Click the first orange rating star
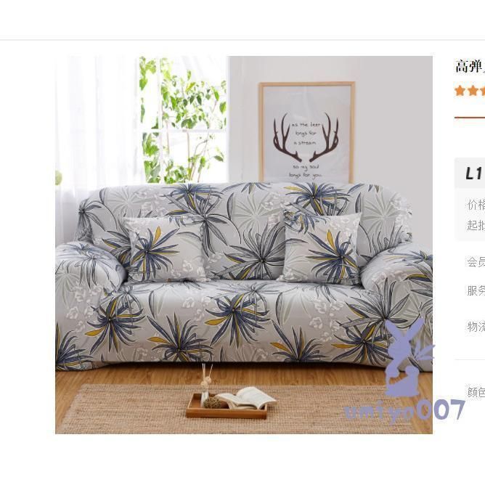485x485 pixels. click(460, 91)
